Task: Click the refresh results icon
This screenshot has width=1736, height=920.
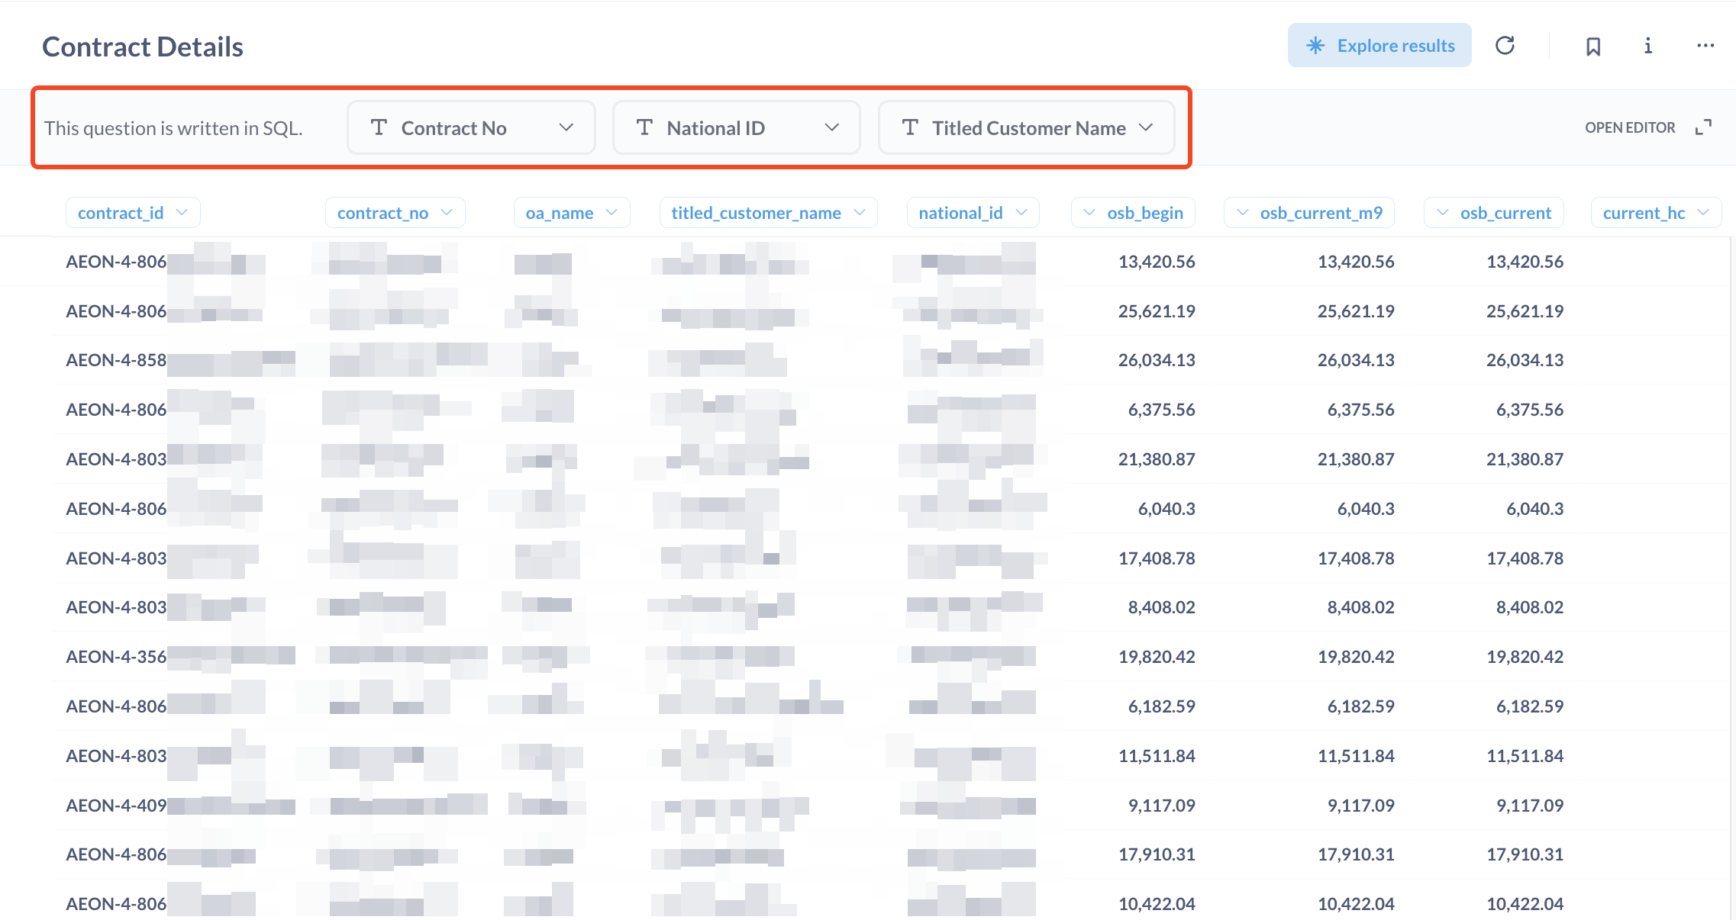Action: (1505, 46)
